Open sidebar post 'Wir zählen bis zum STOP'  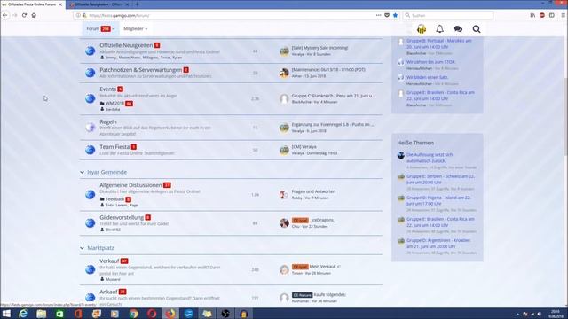pos(430,62)
